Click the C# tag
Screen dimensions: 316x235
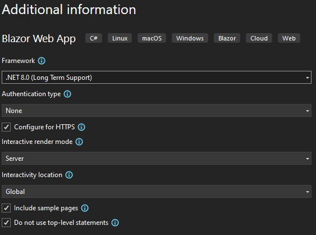pos(94,38)
